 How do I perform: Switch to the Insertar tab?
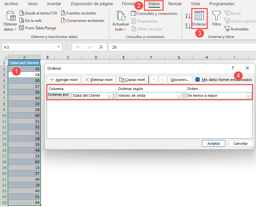pos(54,4)
